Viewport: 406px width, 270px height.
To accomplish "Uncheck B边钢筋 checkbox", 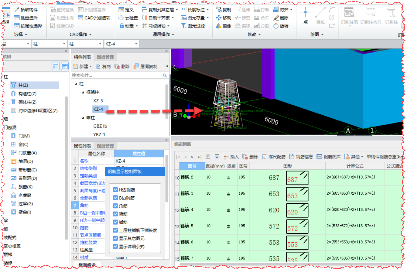I will tap(115, 198).
